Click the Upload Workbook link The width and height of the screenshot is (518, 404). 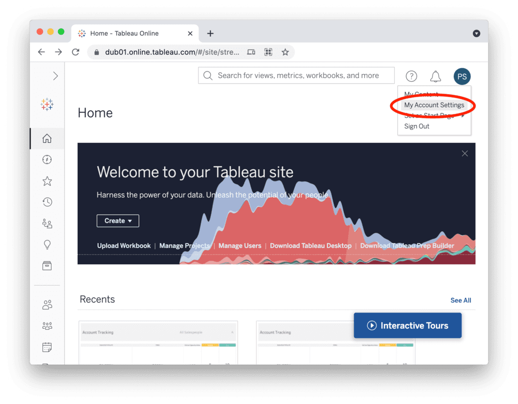coord(124,246)
